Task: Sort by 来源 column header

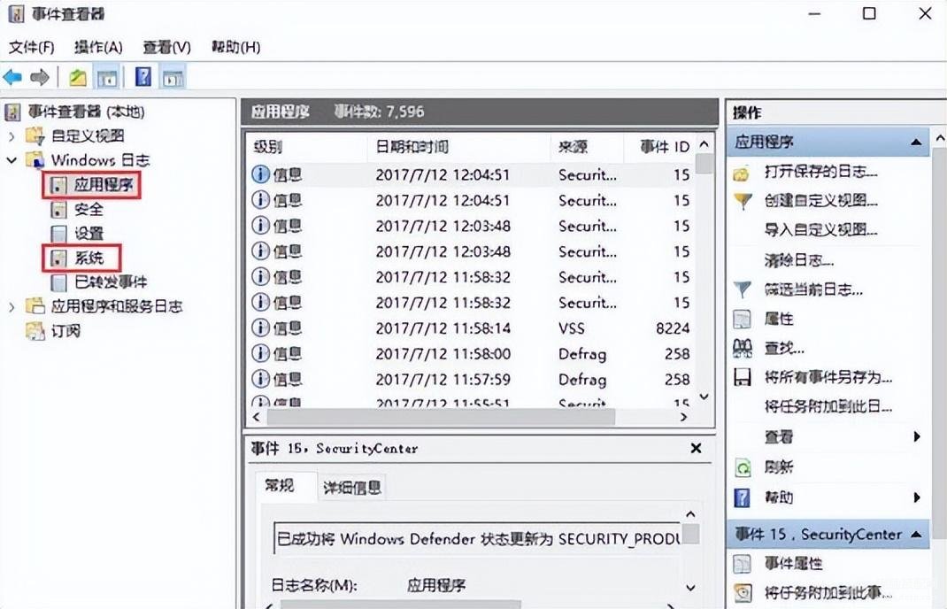Action: point(587,147)
